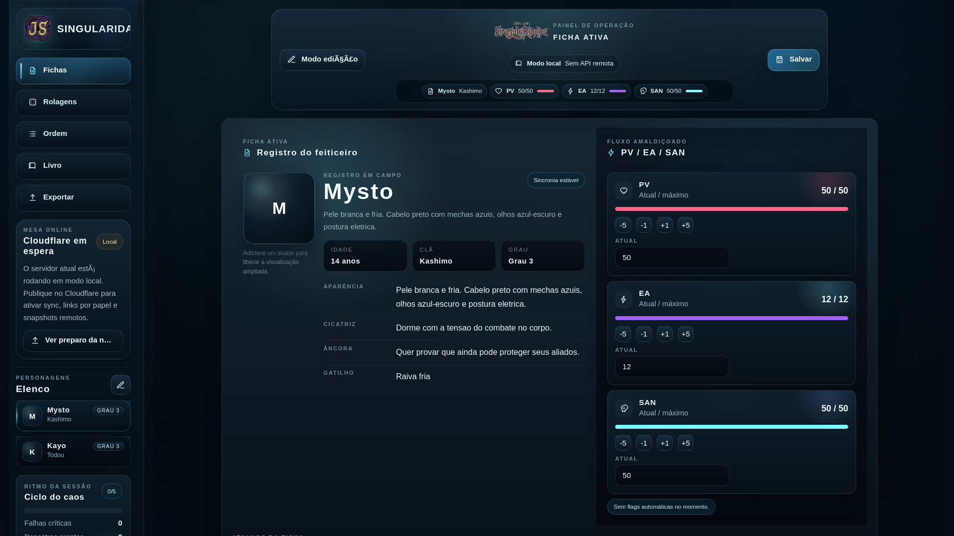The height and width of the screenshot is (536, 954).
Task: Click the PV atual input field
Action: click(672, 258)
